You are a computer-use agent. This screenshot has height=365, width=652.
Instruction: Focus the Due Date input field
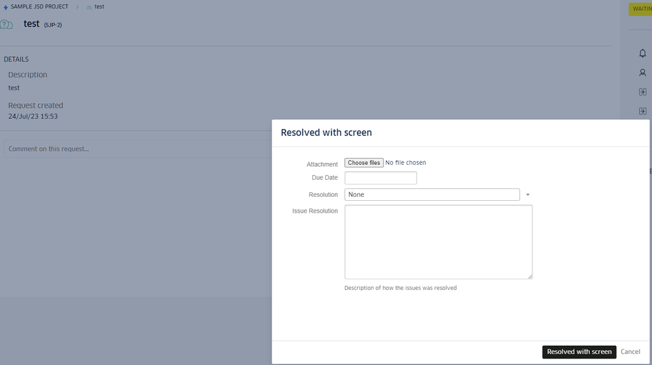380,178
